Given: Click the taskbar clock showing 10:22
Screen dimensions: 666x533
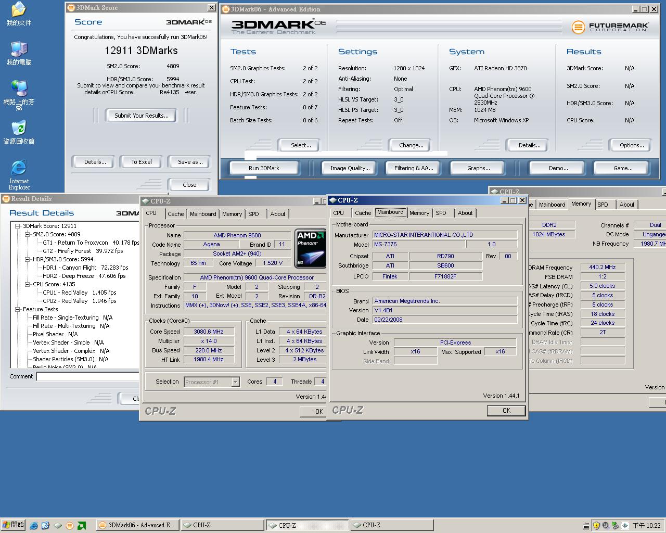Looking at the screenshot, I should 647,526.
